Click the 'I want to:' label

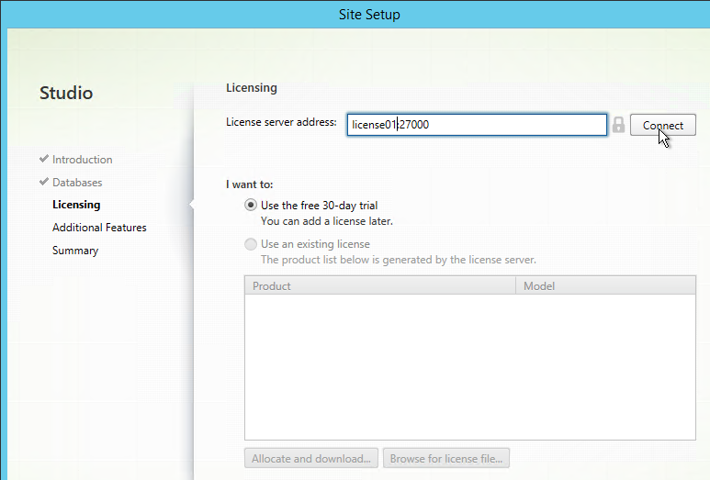250,184
